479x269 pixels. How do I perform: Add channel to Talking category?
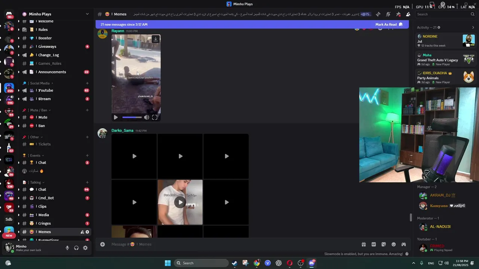pyautogui.click(x=87, y=182)
